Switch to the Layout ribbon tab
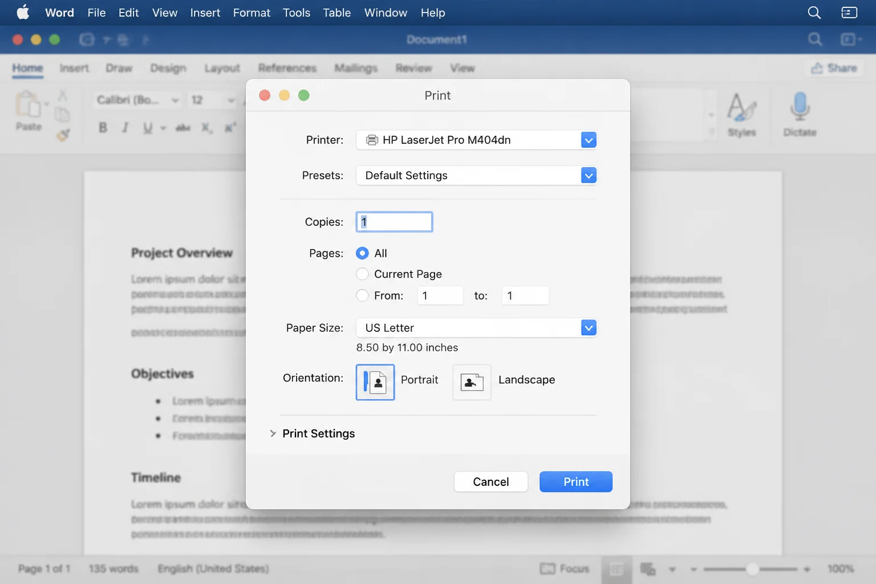Screen dimensions: 876x584 click(222, 68)
